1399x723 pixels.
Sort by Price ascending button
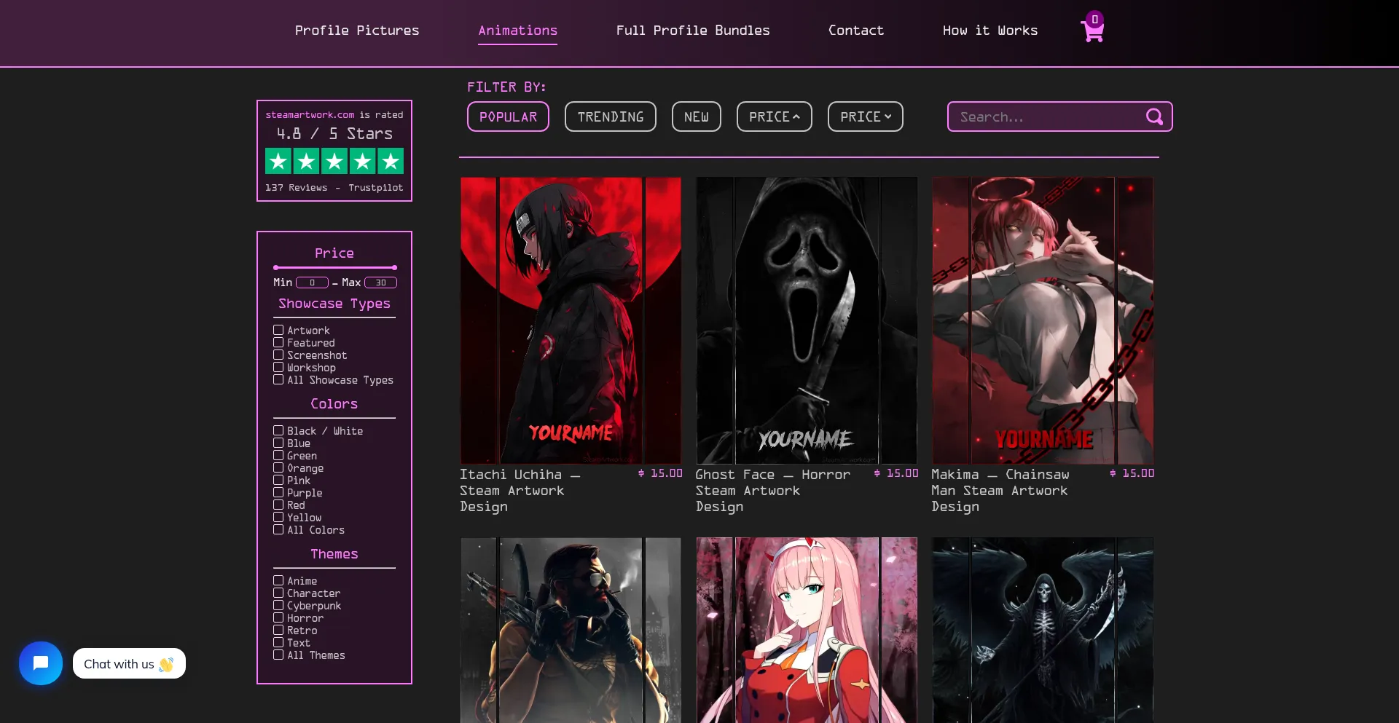[x=774, y=116]
